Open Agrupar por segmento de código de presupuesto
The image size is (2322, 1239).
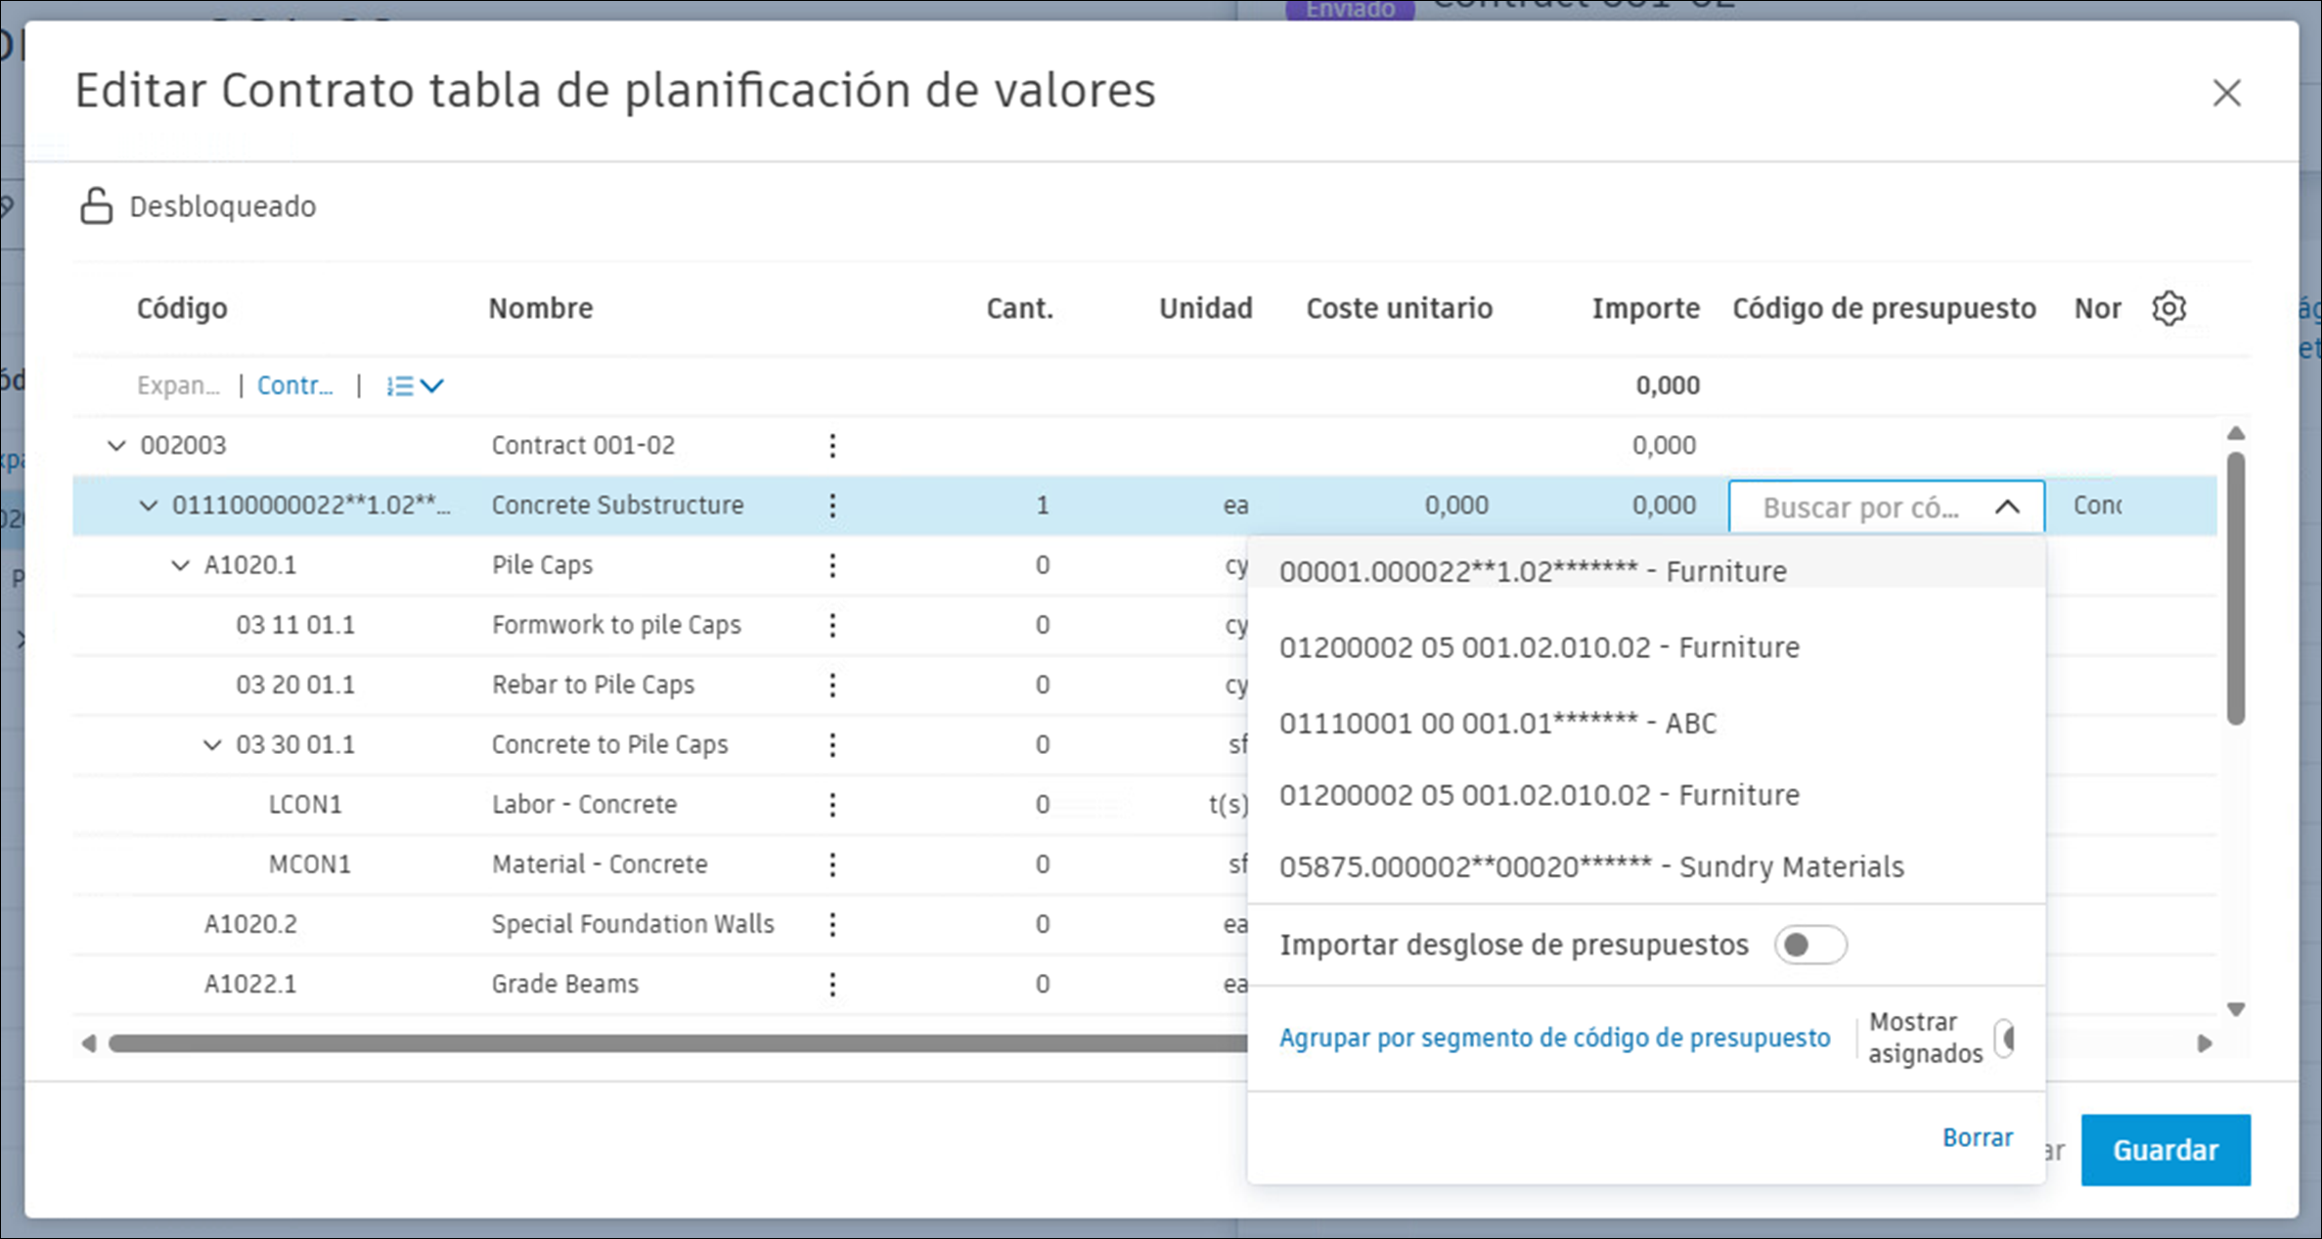click(1555, 1038)
